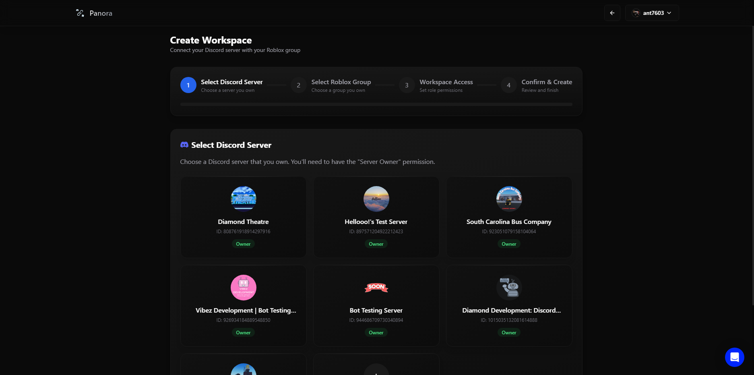The height and width of the screenshot is (375, 754).
Task: Click the Panora logo icon
Action: coord(80,13)
